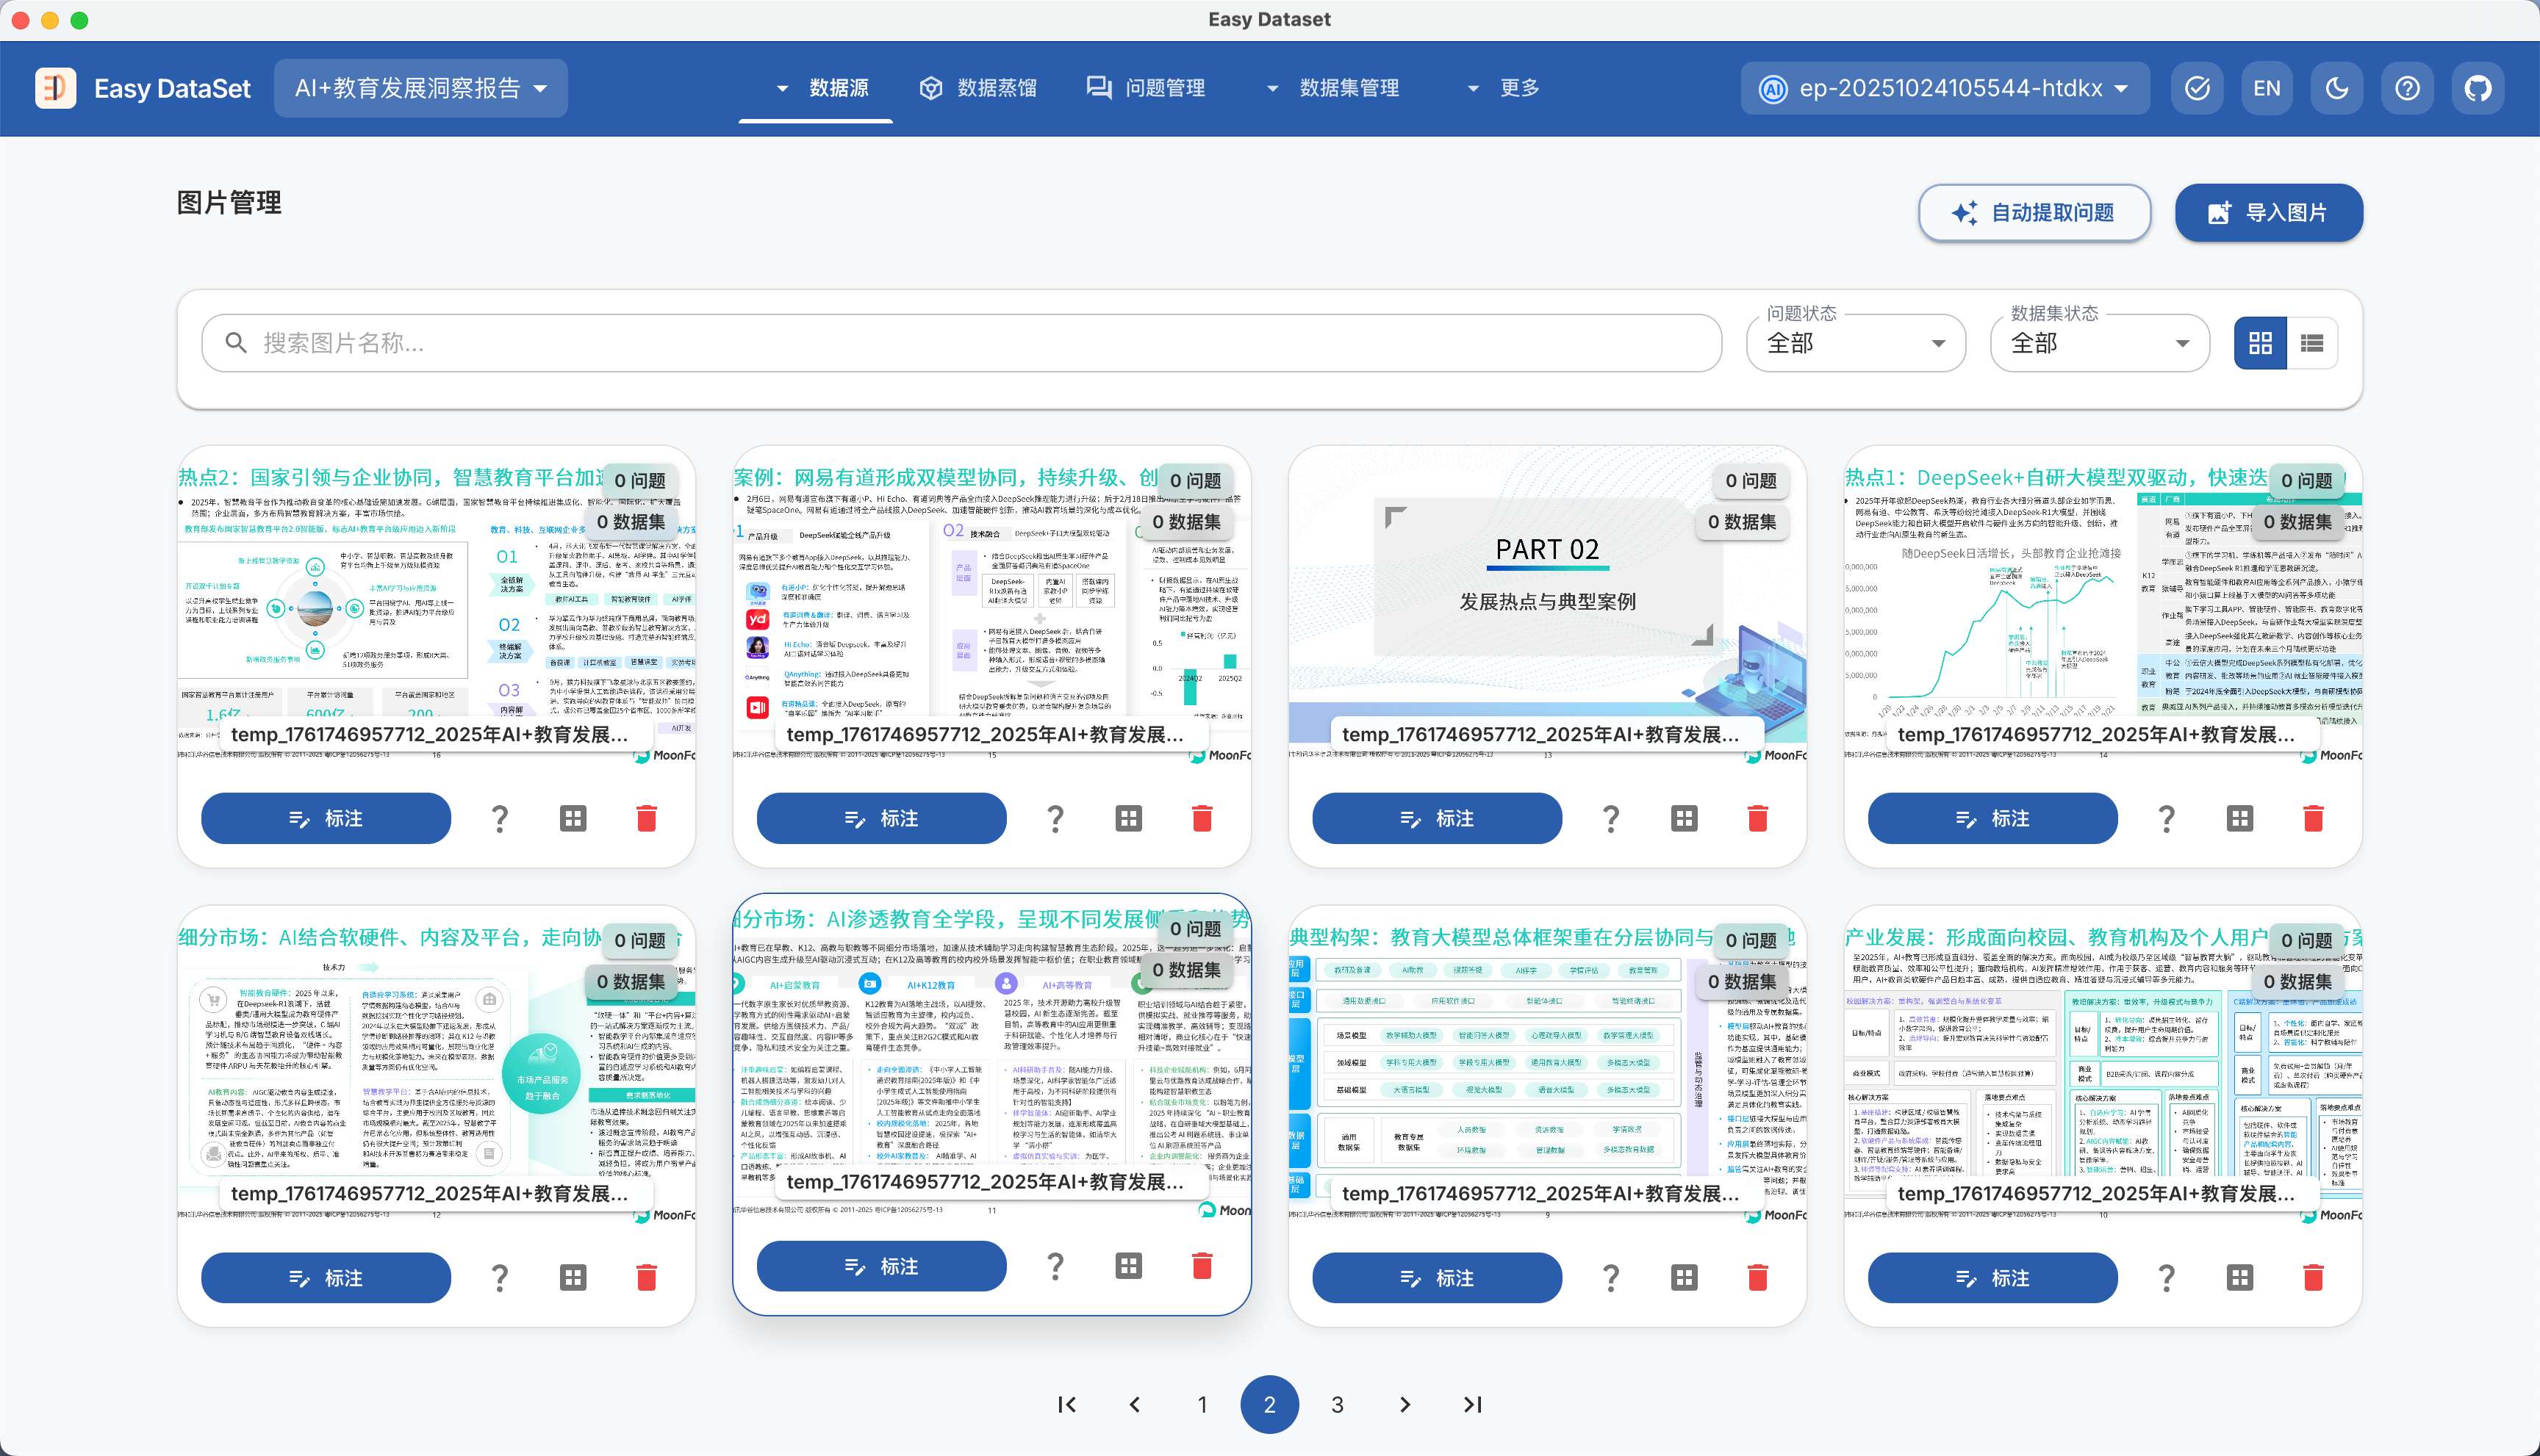Open the 问题状态 filter dropdown

point(1855,343)
